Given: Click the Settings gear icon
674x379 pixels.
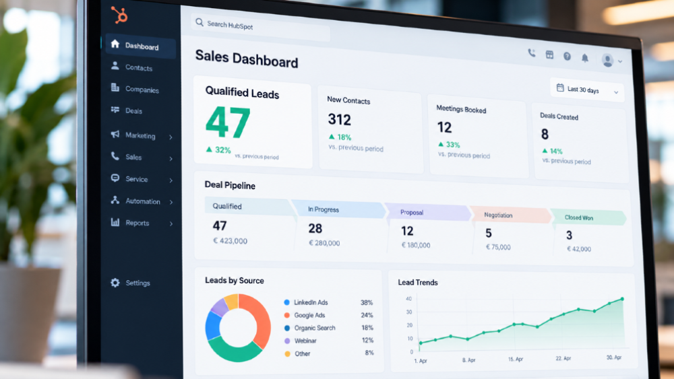Looking at the screenshot, I should 115,283.
